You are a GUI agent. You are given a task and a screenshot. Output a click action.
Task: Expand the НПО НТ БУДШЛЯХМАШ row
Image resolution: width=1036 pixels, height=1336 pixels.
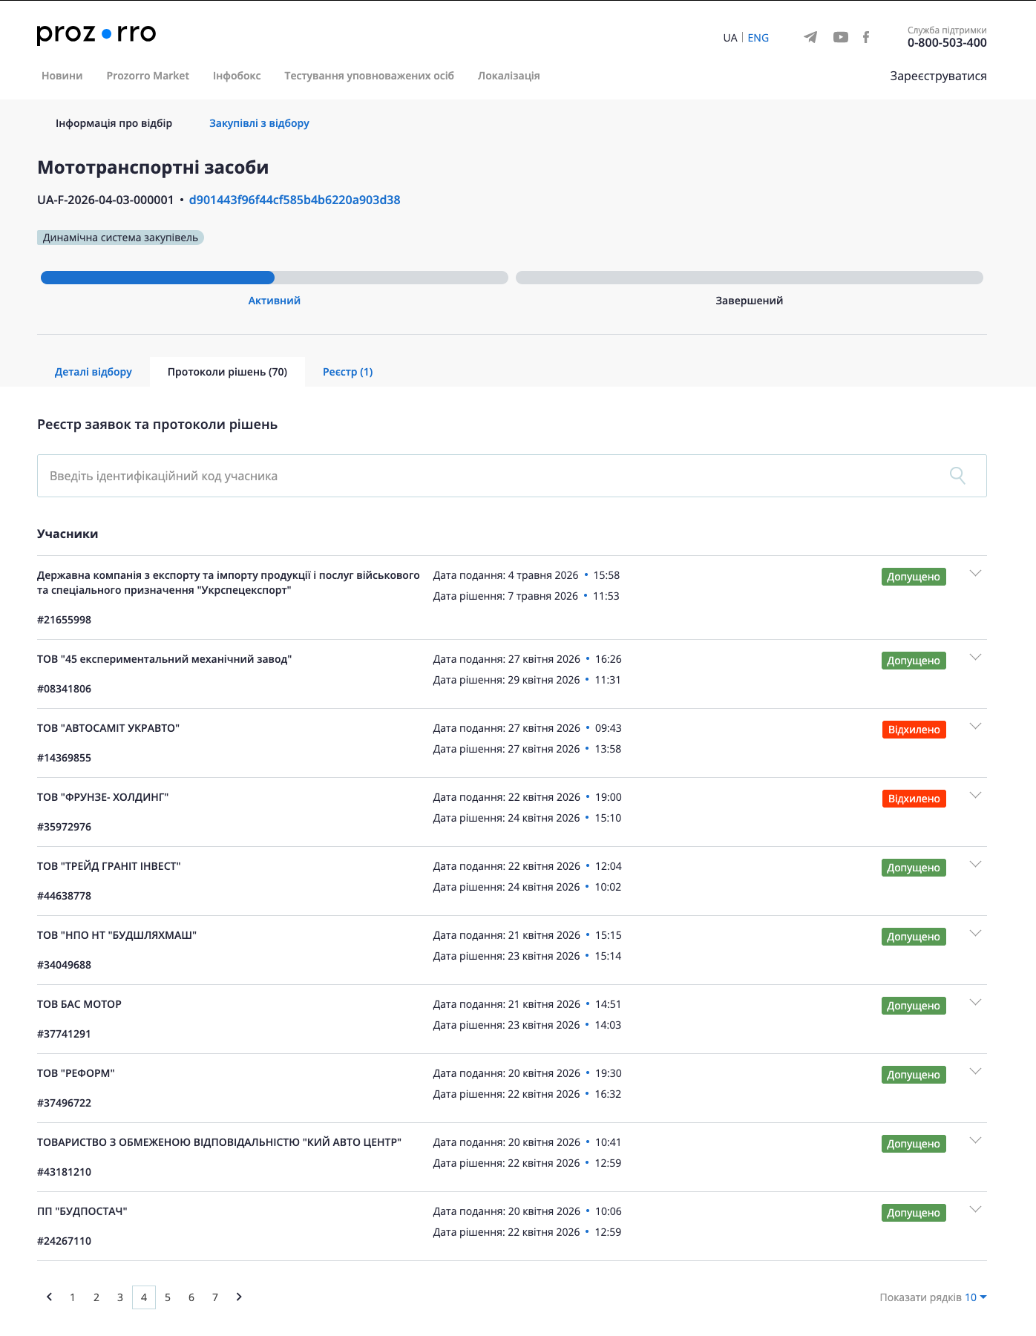click(976, 933)
